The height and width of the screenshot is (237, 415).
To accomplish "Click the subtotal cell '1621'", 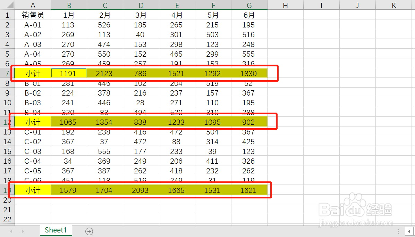I will pos(249,190).
